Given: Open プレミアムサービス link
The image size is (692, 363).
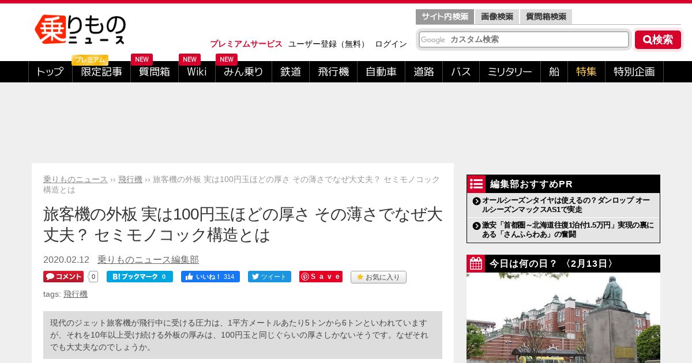Looking at the screenshot, I should pos(246,44).
